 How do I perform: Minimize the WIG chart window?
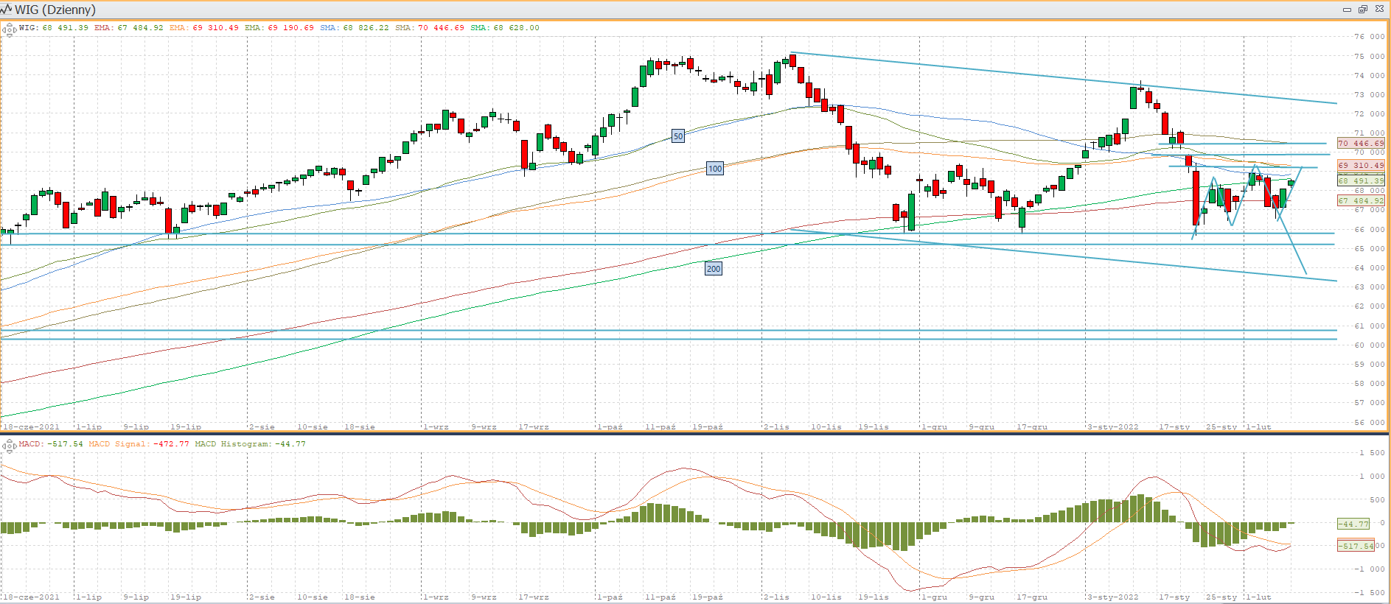pyautogui.click(x=1347, y=10)
